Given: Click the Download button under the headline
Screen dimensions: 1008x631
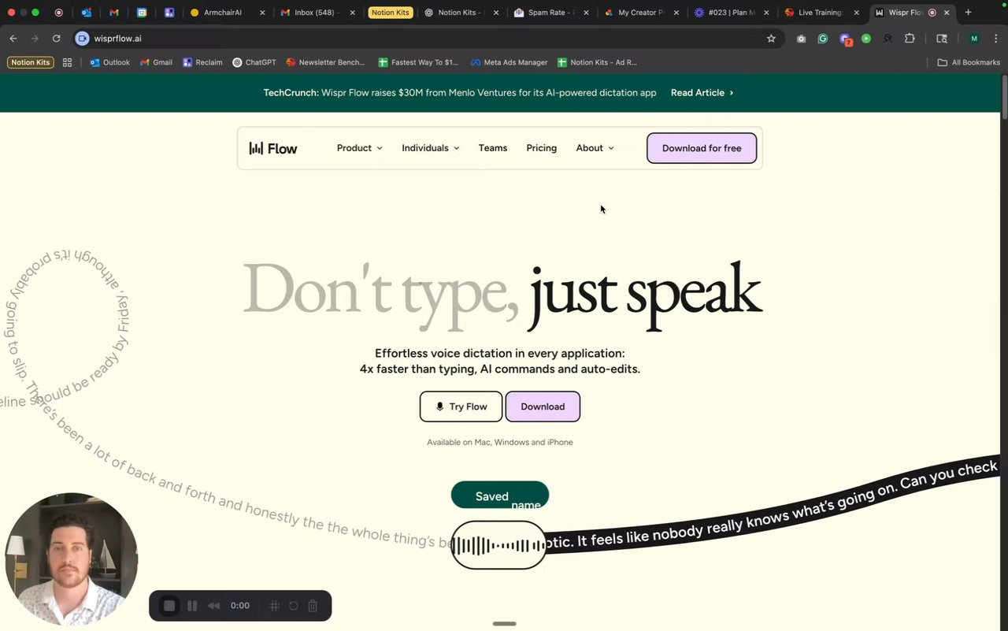Looking at the screenshot, I should pos(543,406).
